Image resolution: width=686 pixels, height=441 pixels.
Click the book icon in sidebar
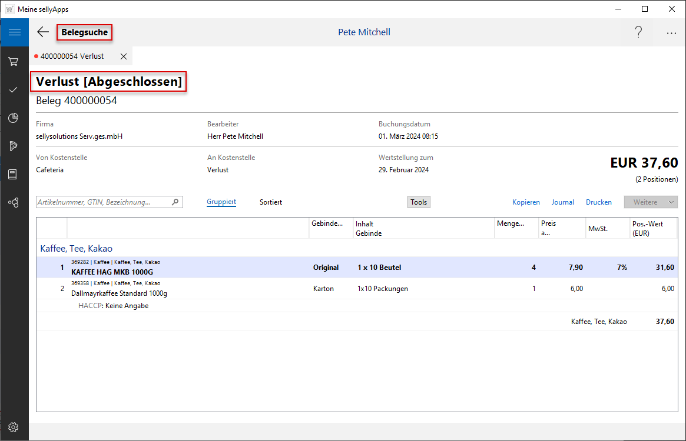pos(14,174)
